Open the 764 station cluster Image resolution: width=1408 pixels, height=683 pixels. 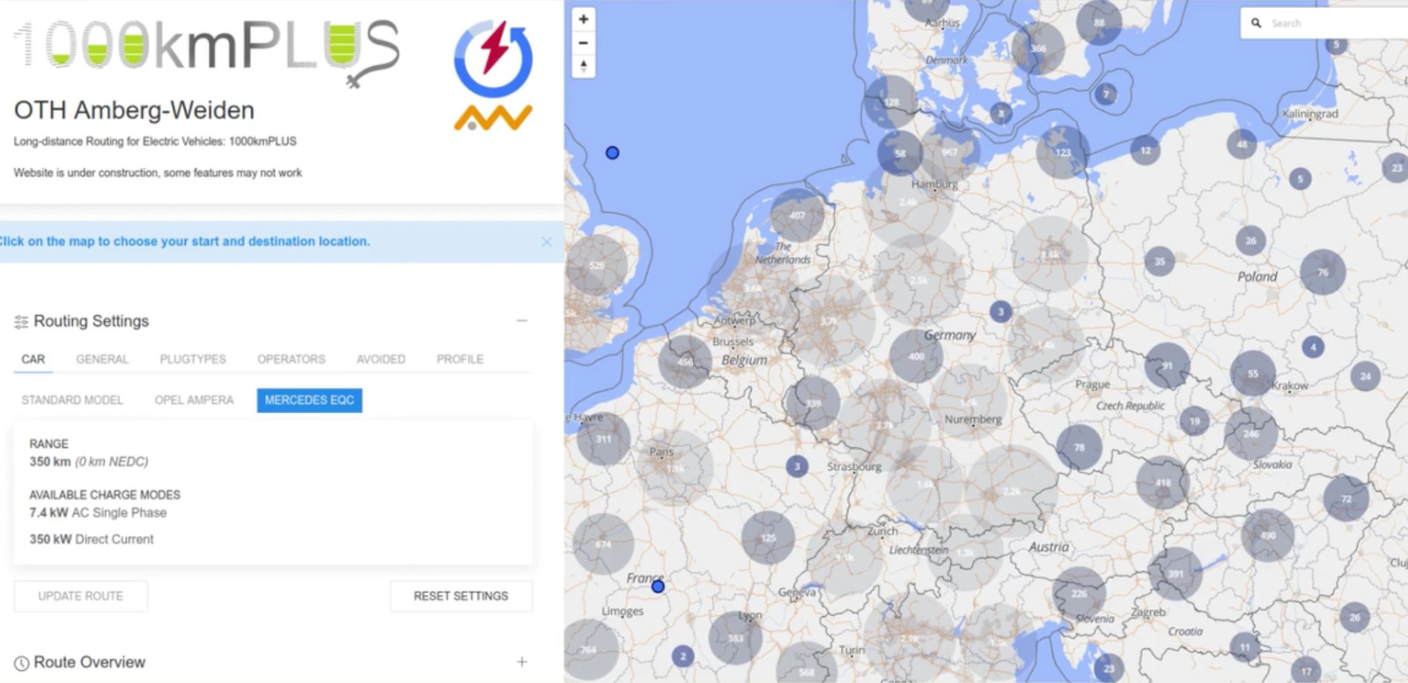[x=588, y=650]
